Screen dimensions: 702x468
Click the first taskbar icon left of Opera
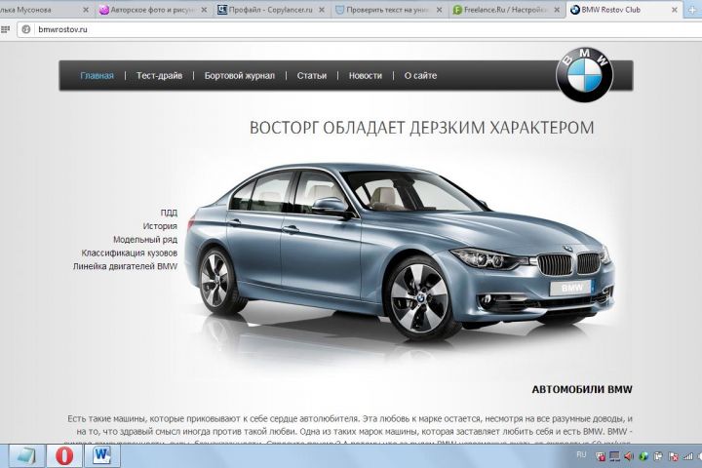point(26,455)
